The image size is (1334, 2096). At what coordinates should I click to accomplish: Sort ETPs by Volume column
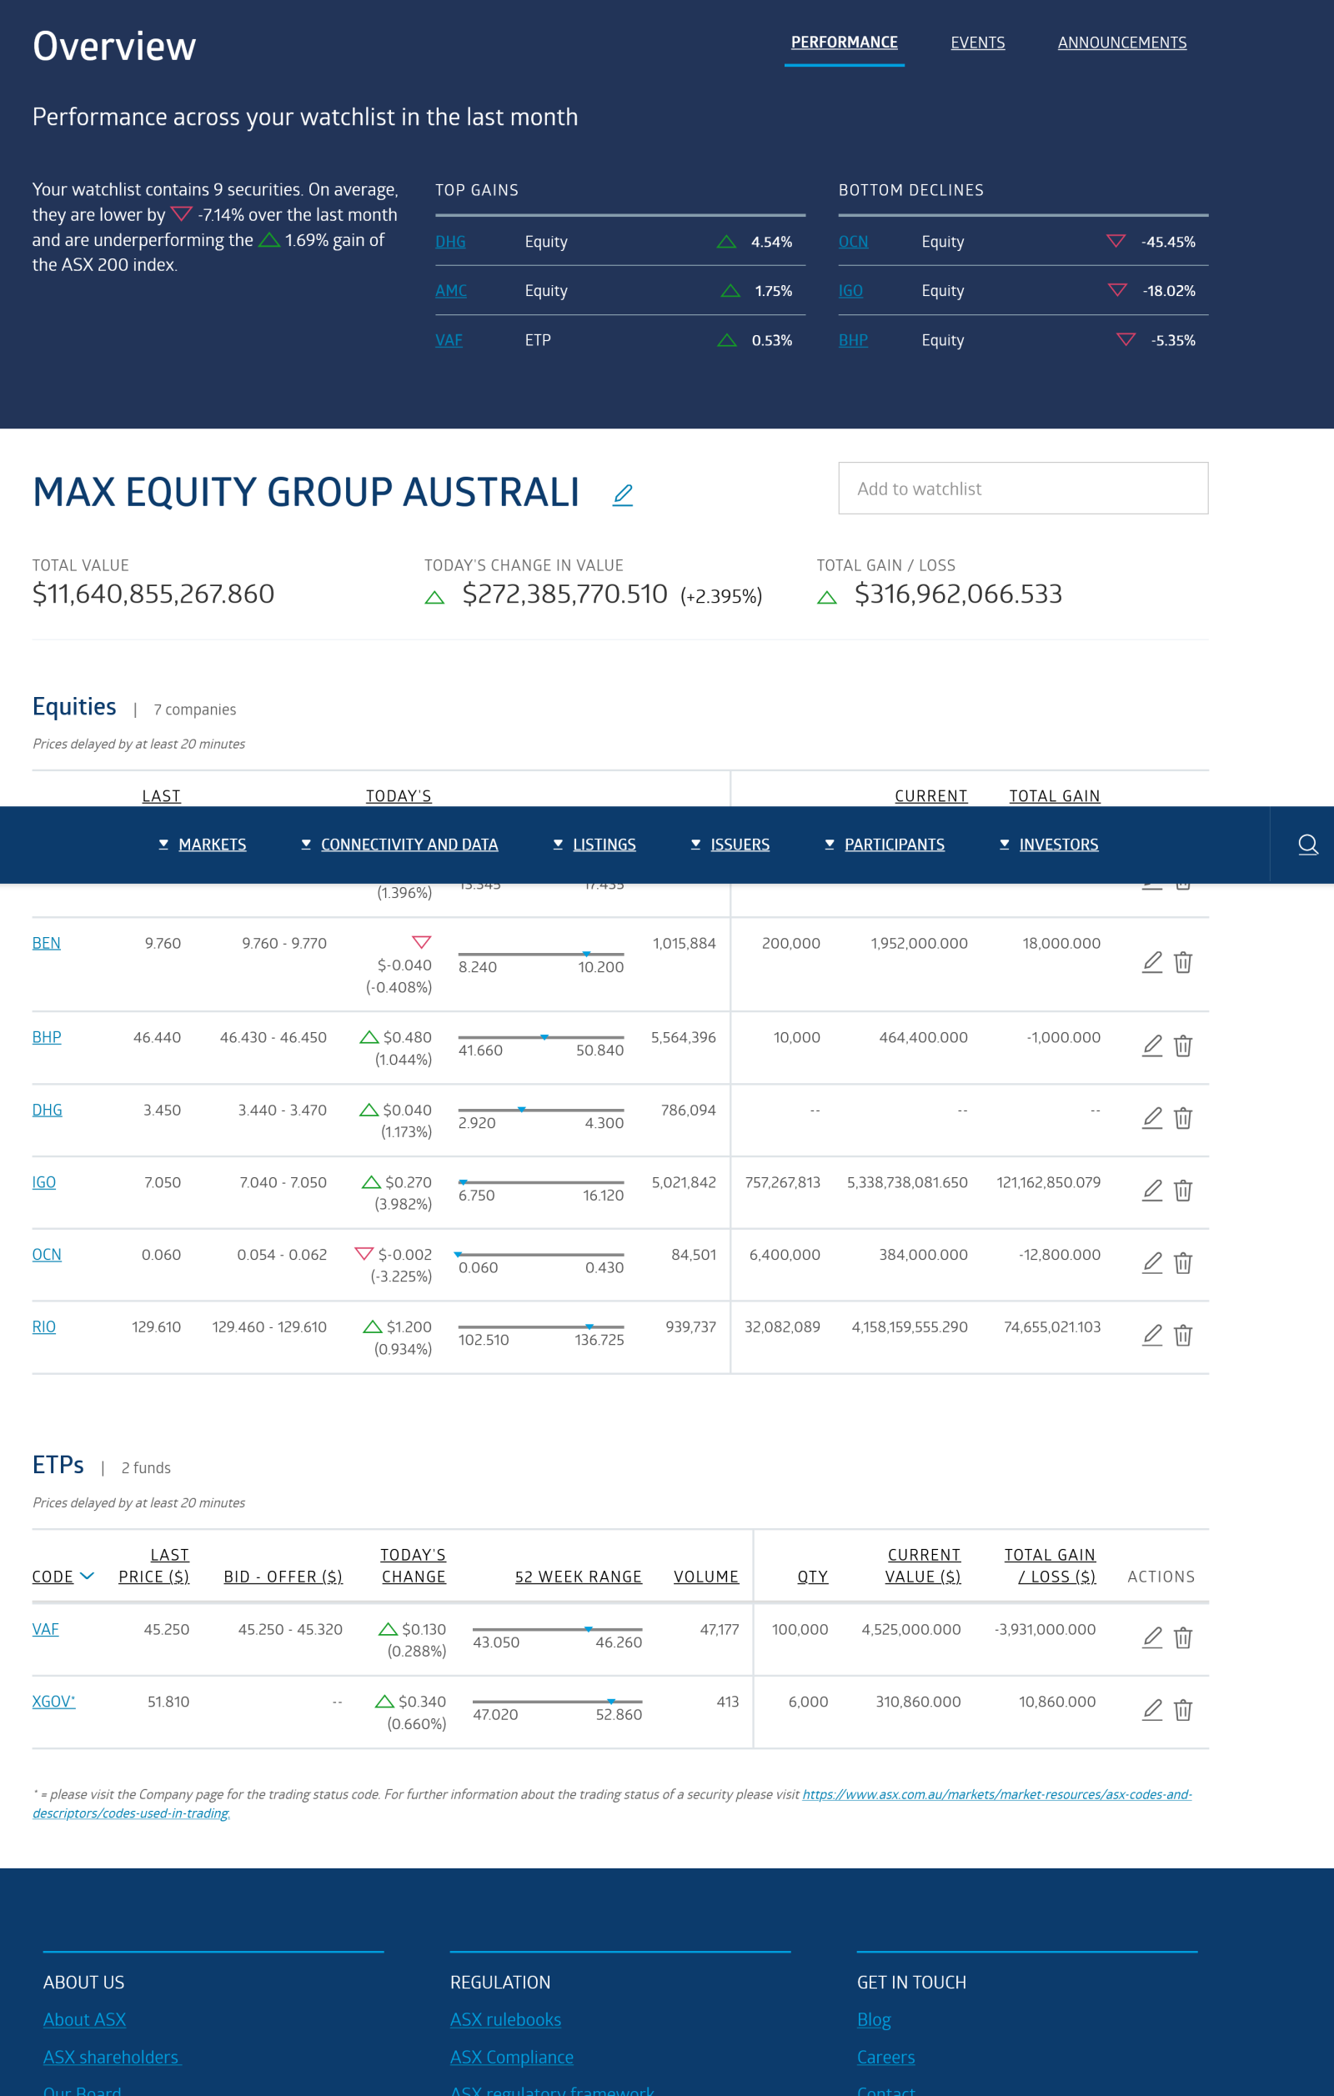705,1577
